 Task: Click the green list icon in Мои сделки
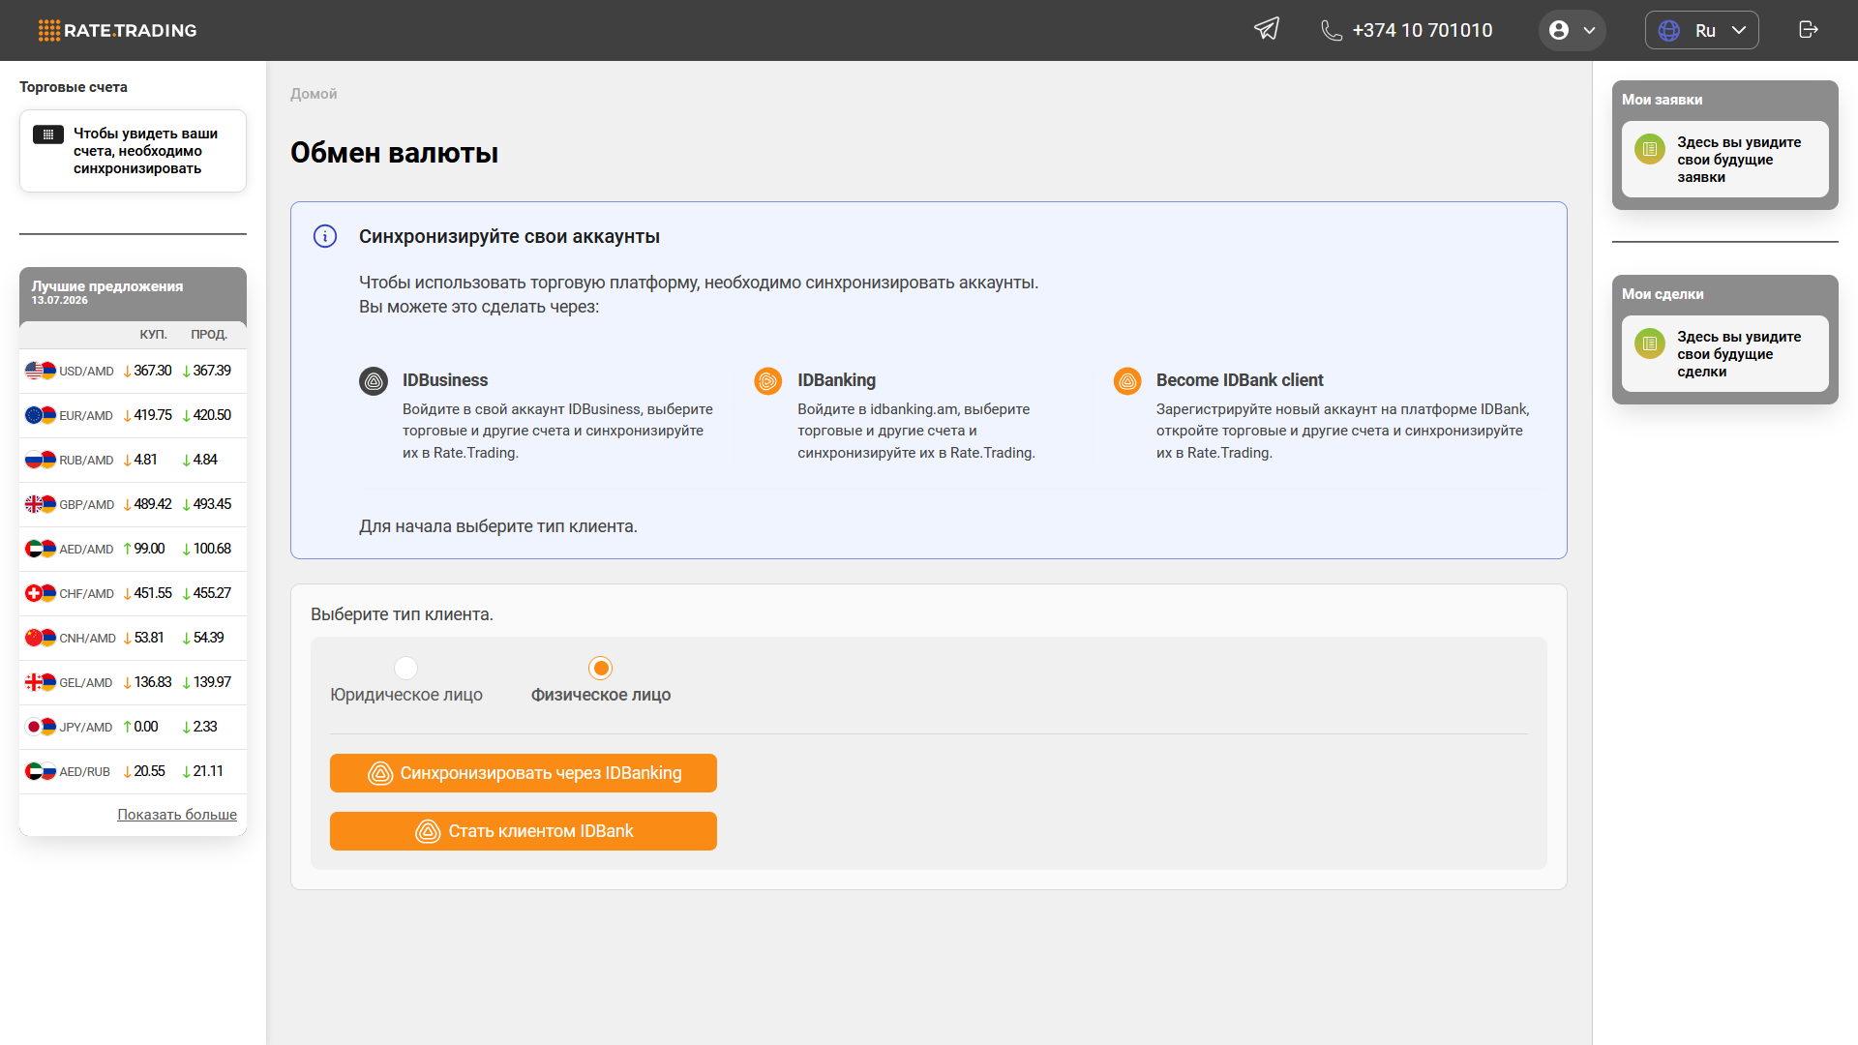pos(1650,343)
